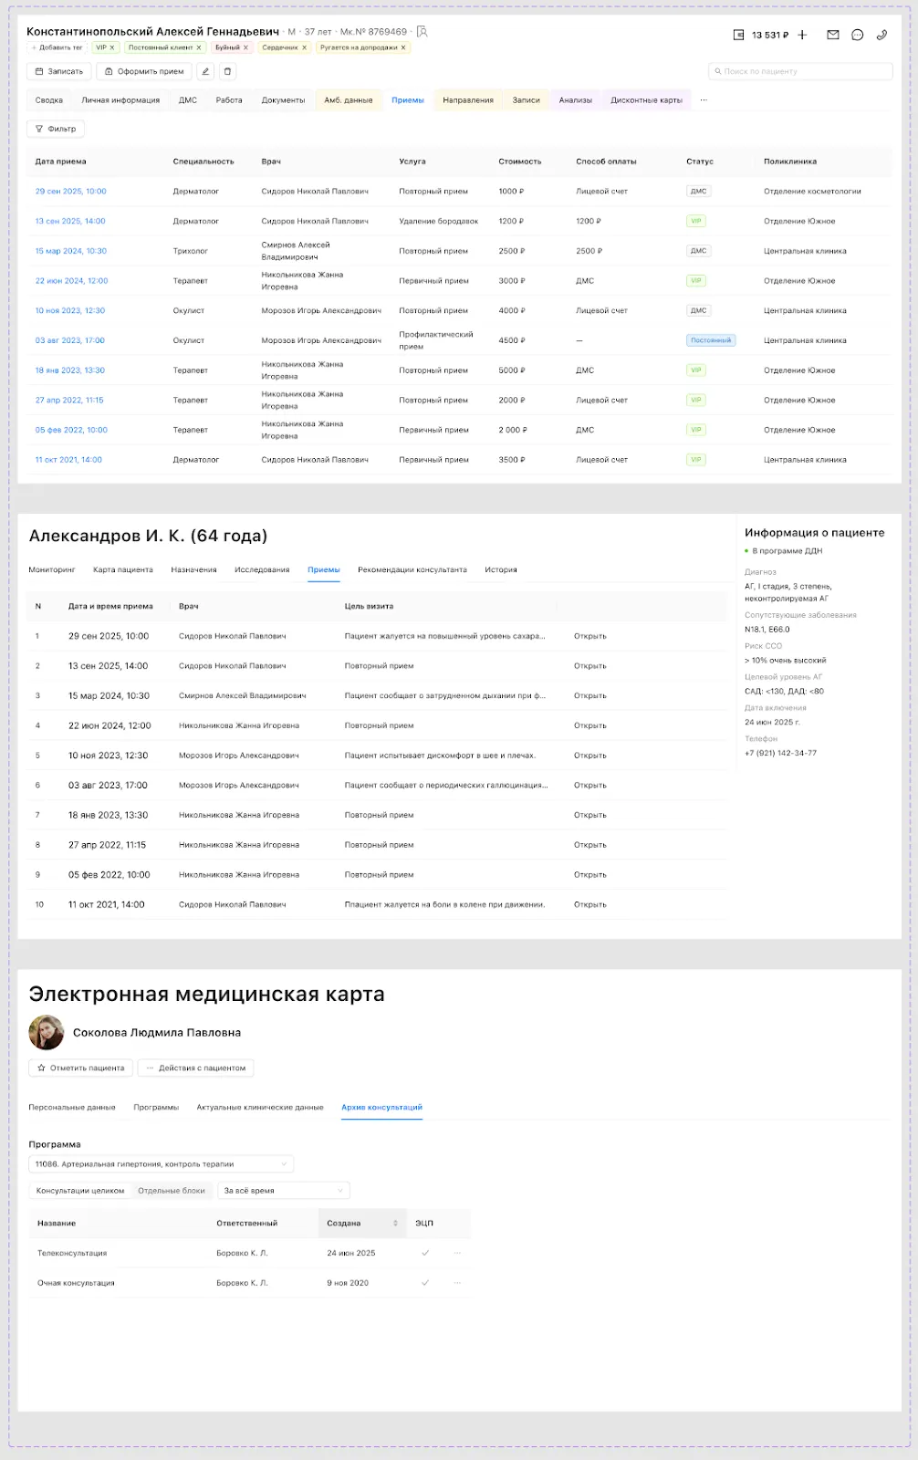The height and width of the screenshot is (1460, 918).
Task: Open the Рекомендации консультанта tab
Action: coord(412,569)
